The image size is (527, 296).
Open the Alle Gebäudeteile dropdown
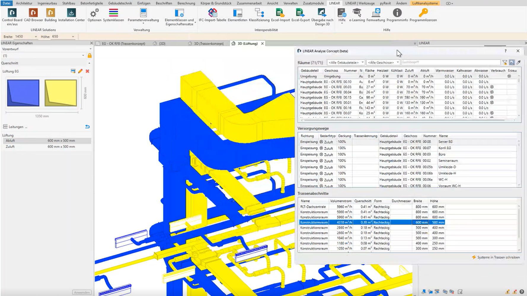346,62
